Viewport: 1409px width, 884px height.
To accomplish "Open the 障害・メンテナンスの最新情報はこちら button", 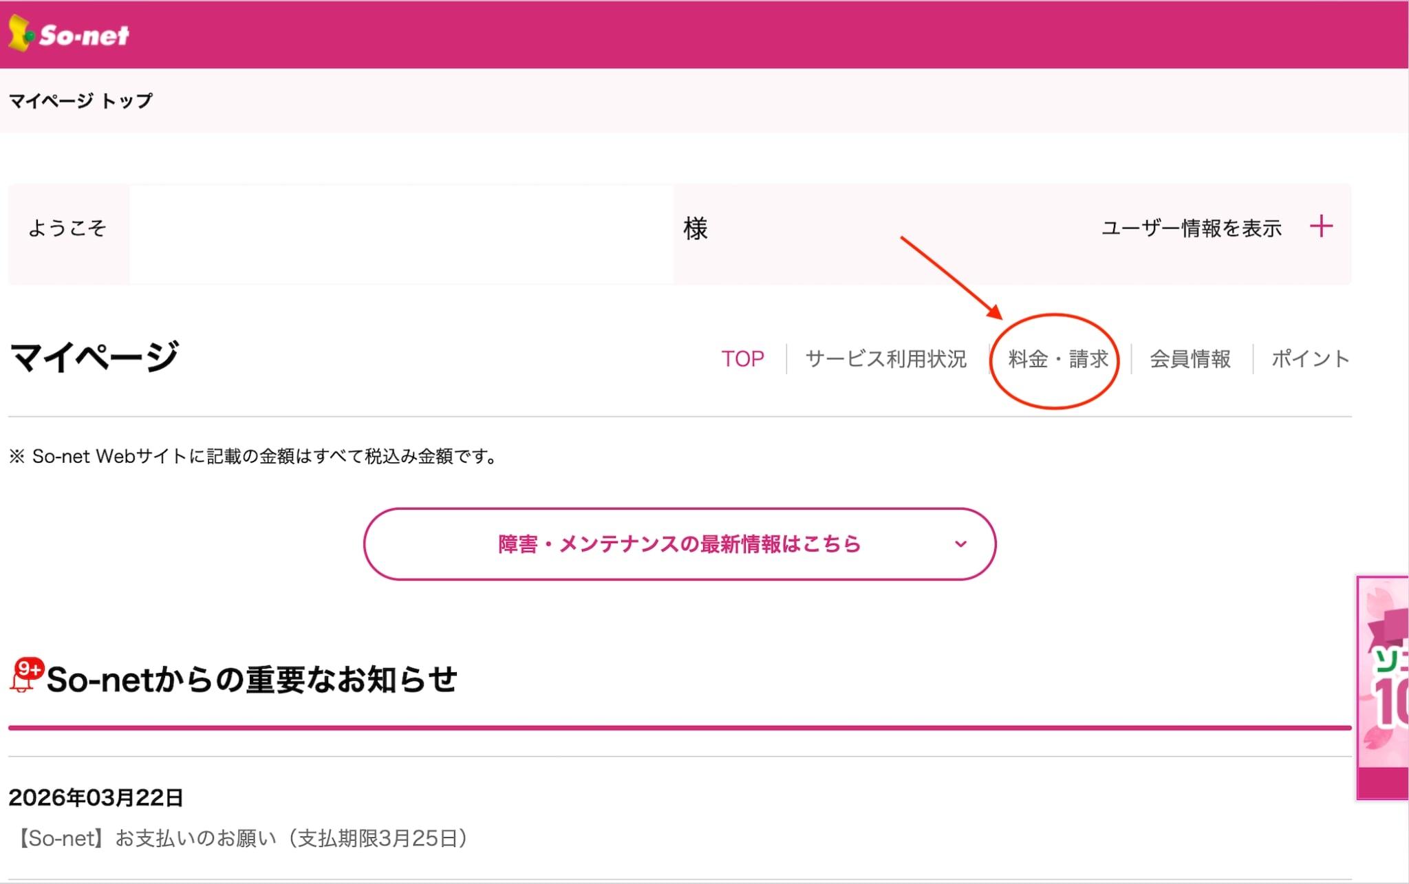I will tap(678, 544).
